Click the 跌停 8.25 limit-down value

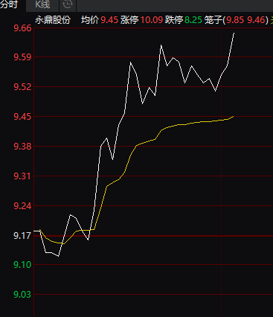click(x=184, y=20)
